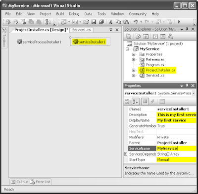
Task: Select the serviceInstaller1 component
Action: (89, 42)
